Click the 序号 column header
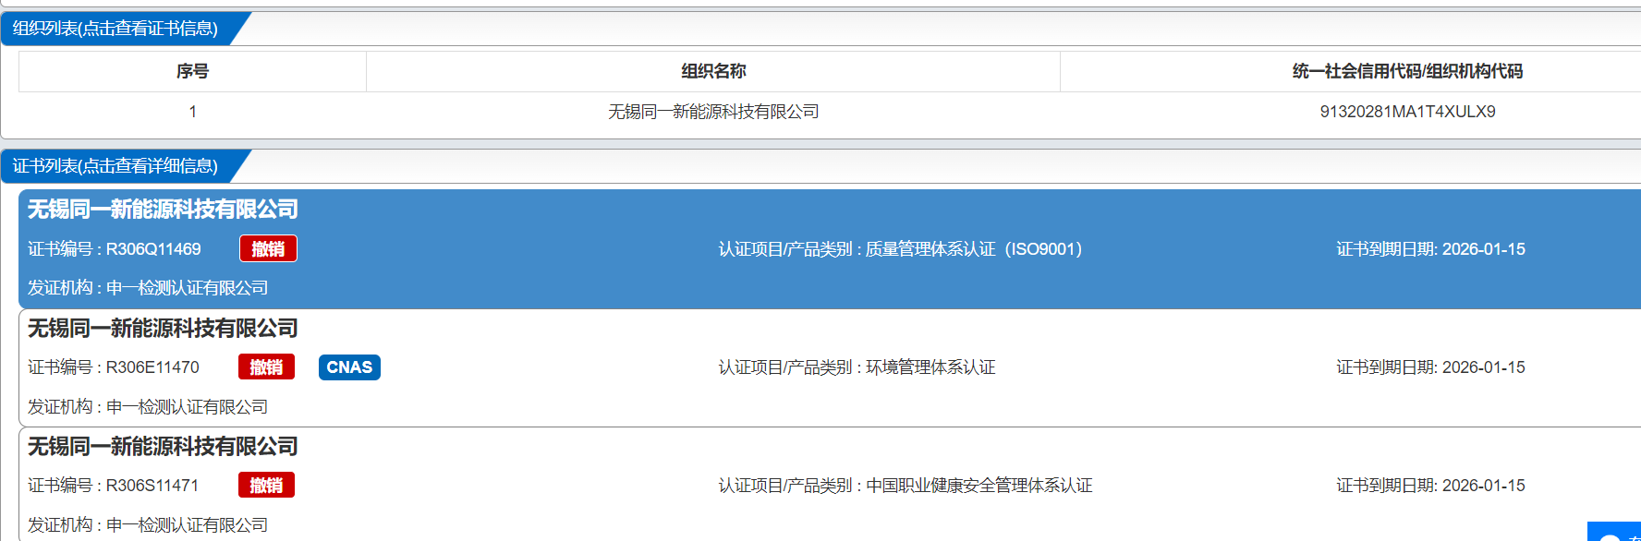 coord(192,71)
